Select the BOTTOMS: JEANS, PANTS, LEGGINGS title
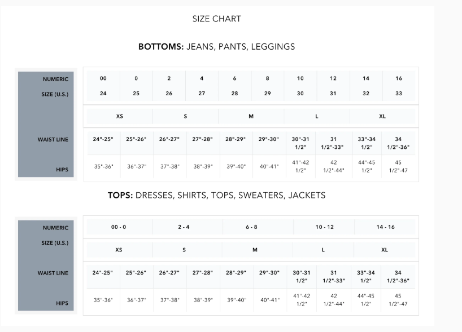The image size is (462, 332). pos(216,46)
